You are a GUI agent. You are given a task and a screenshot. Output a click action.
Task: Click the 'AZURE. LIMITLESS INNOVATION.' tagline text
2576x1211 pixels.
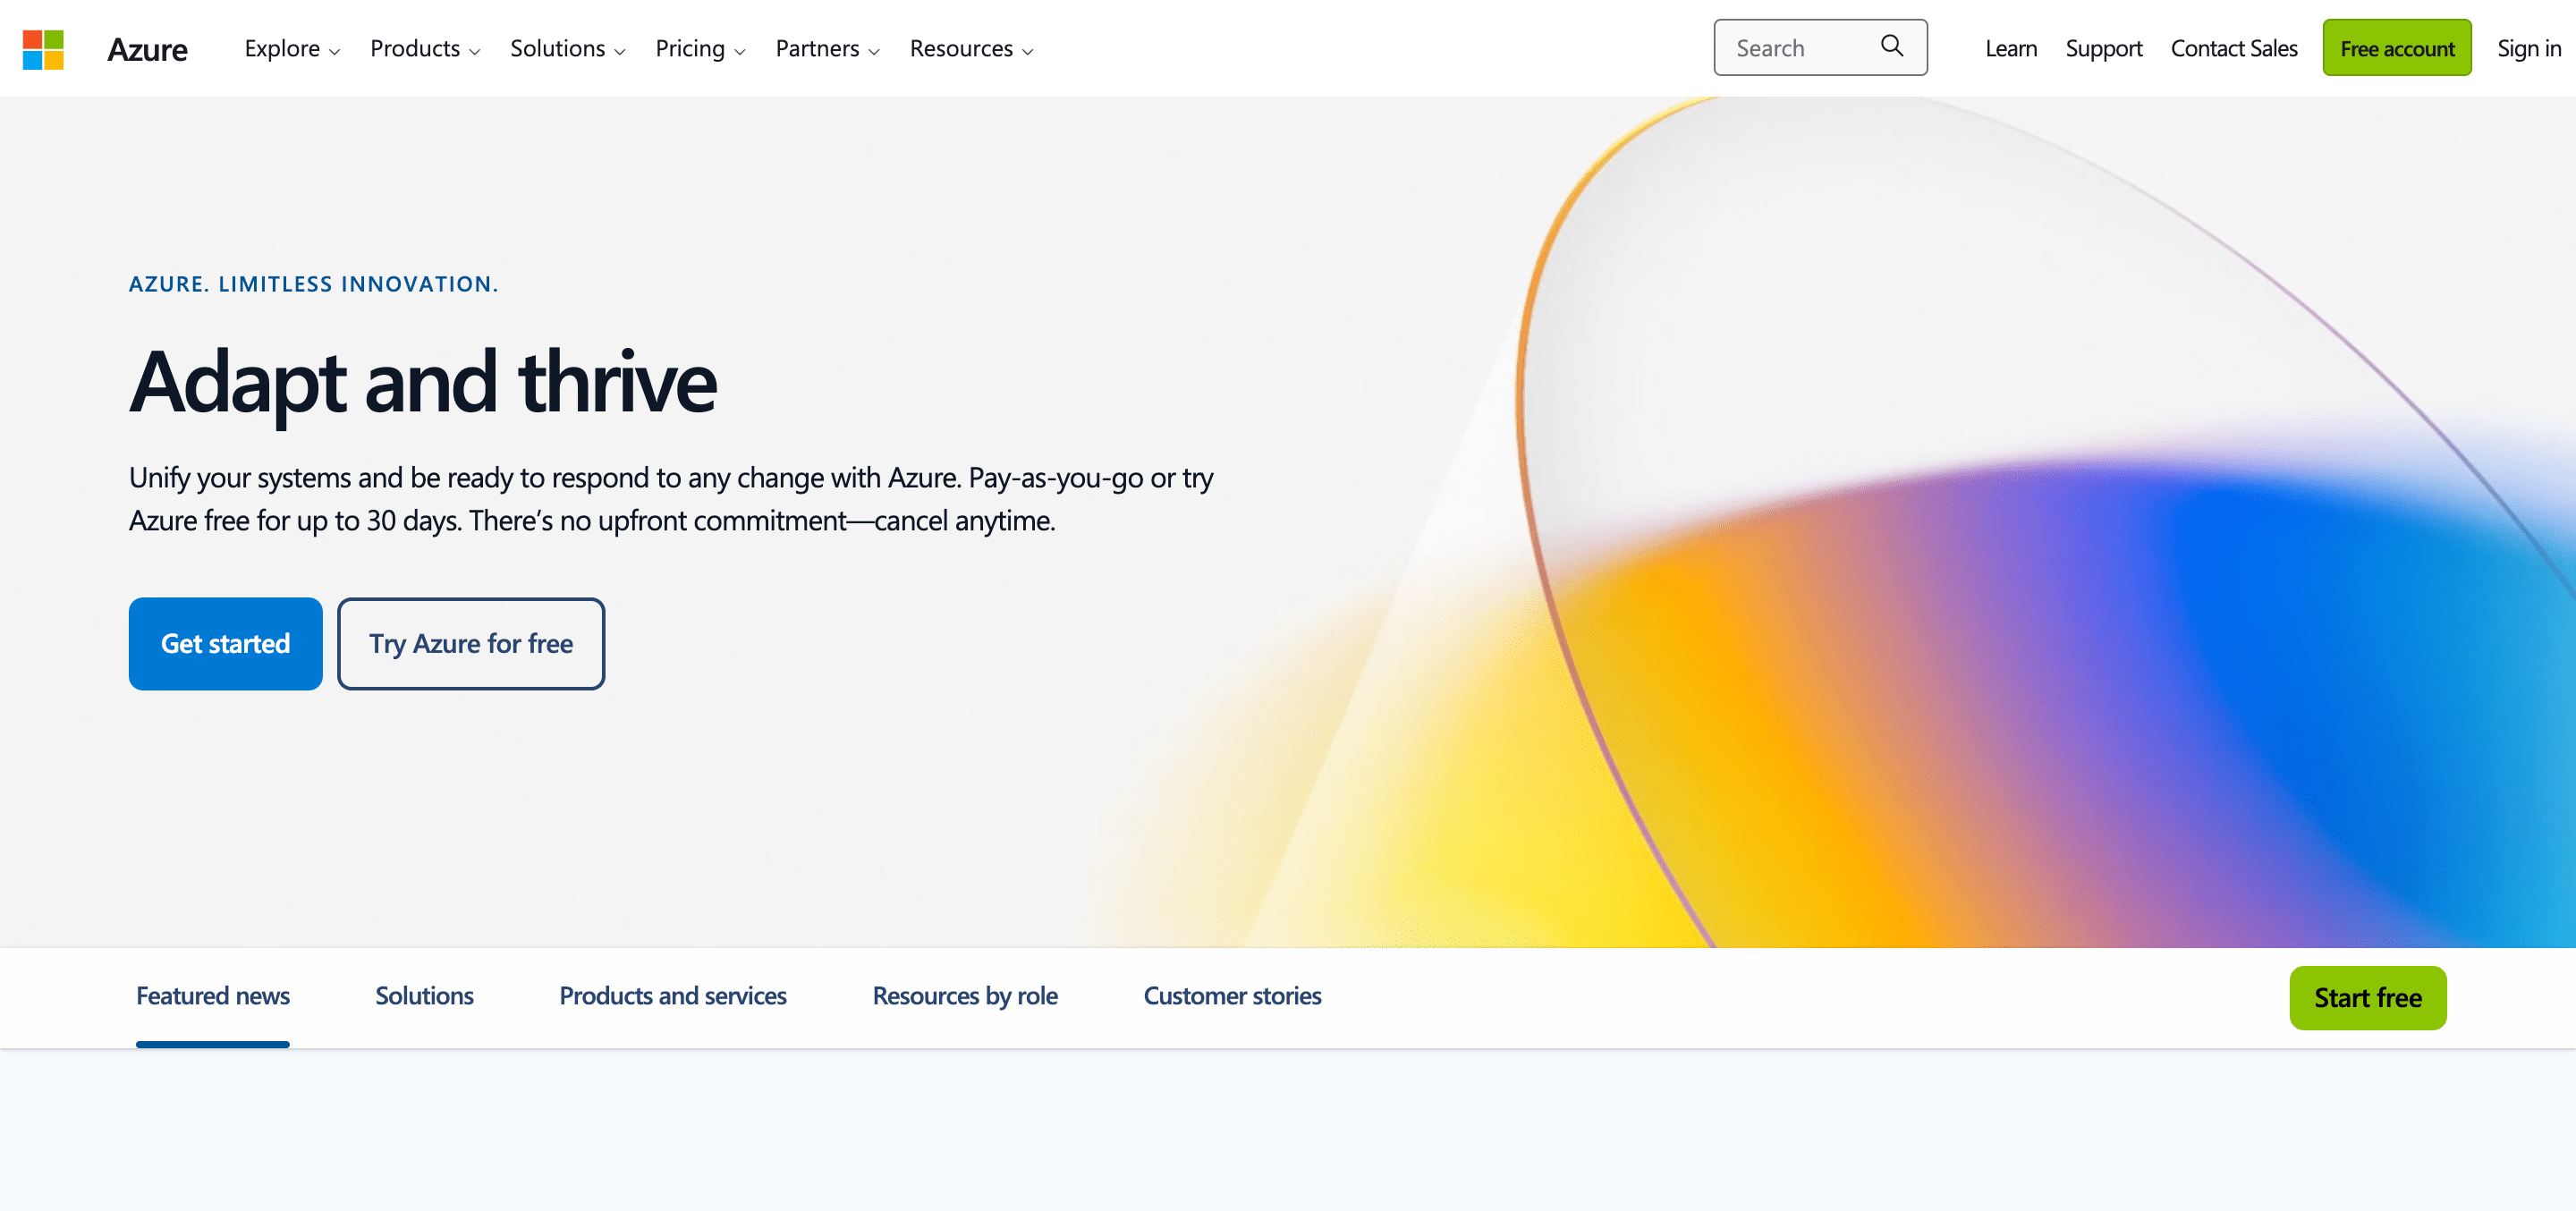click(x=313, y=284)
